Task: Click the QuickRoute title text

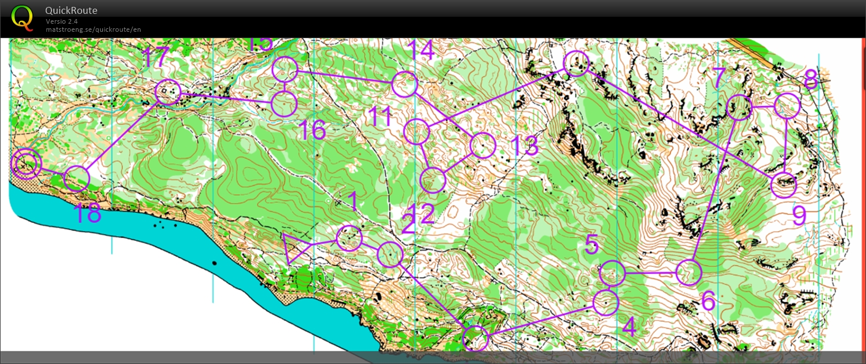Action: pos(71,10)
